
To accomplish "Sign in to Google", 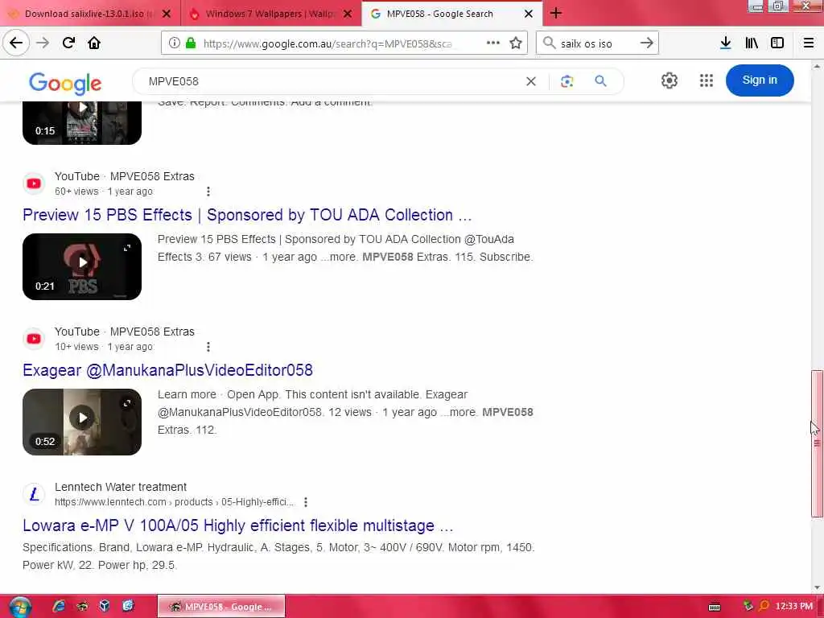I will tap(760, 80).
